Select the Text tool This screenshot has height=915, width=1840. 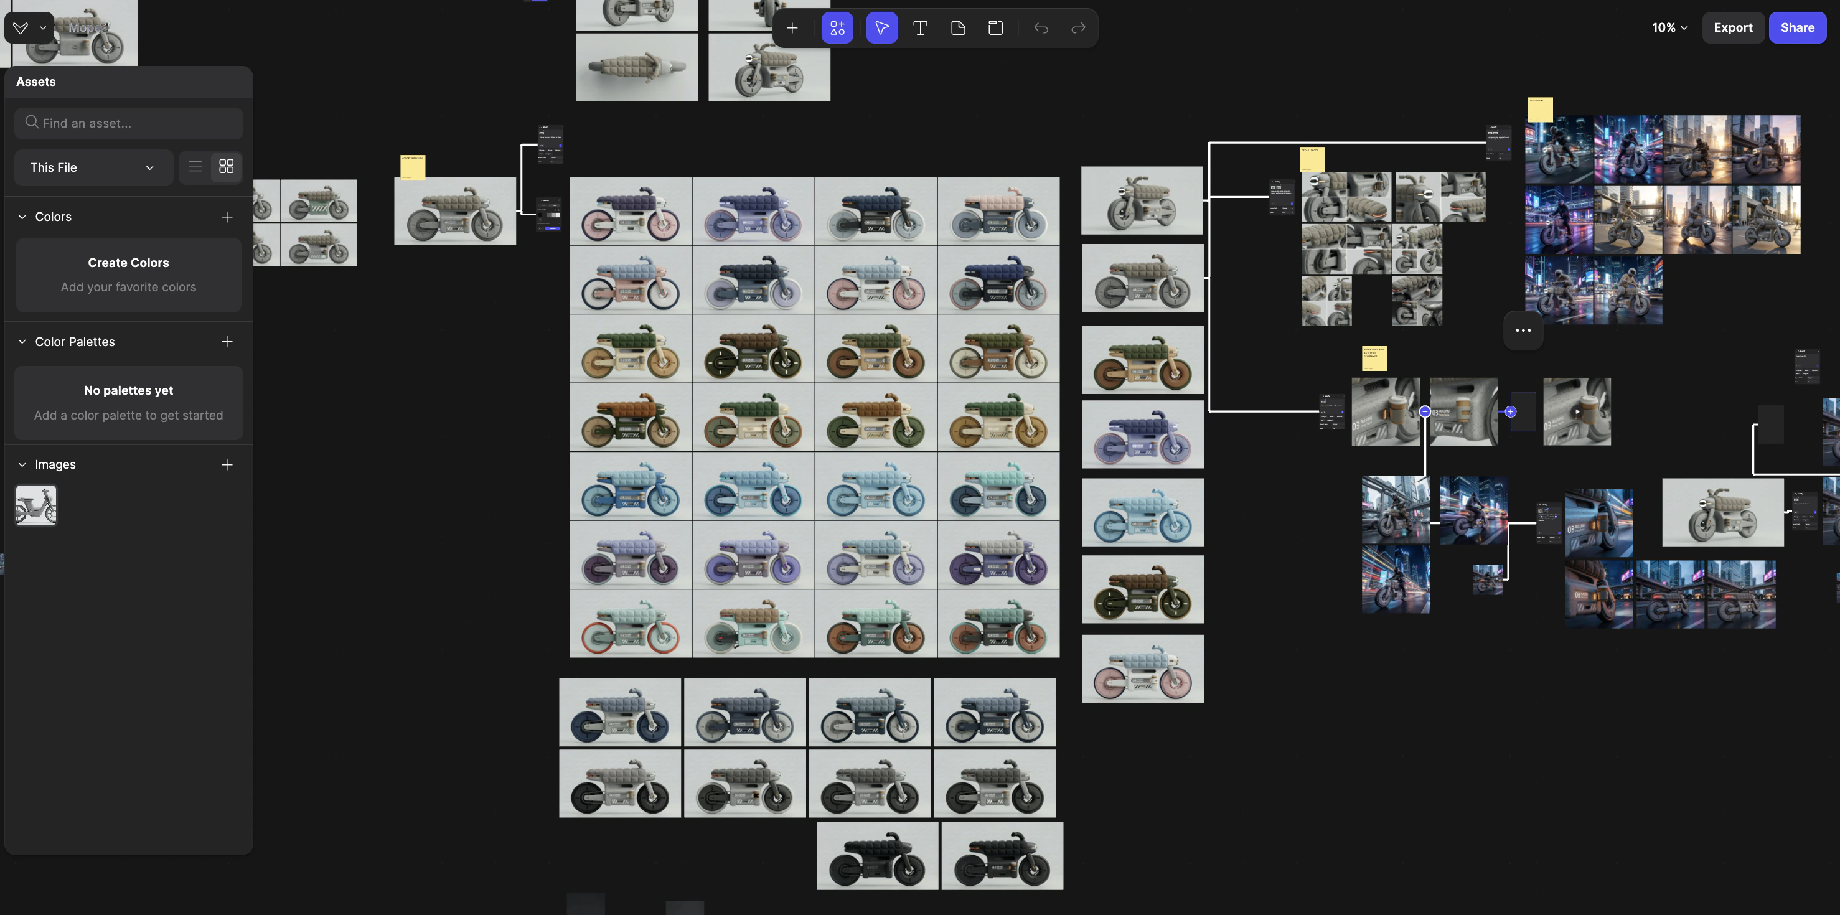pos(920,27)
